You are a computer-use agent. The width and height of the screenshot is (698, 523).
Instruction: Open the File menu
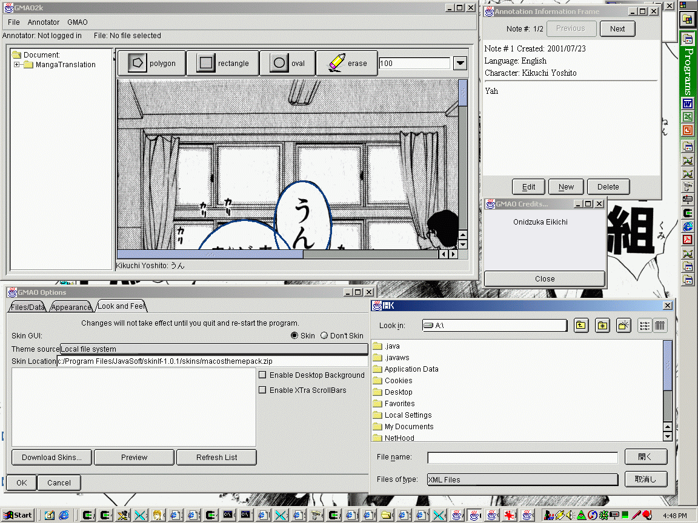[x=14, y=22]
